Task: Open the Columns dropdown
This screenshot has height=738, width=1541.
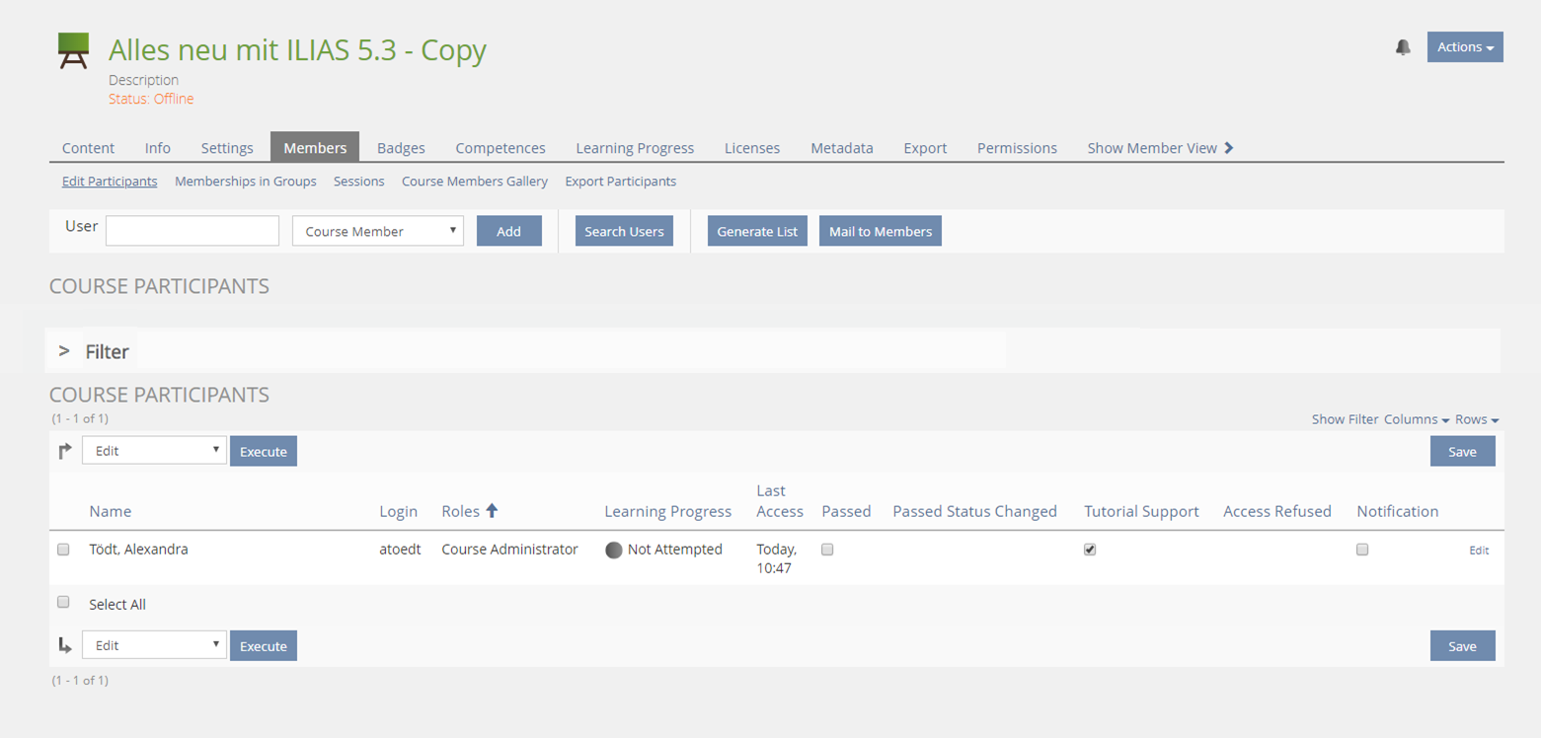Action: tap(1416, 419)
